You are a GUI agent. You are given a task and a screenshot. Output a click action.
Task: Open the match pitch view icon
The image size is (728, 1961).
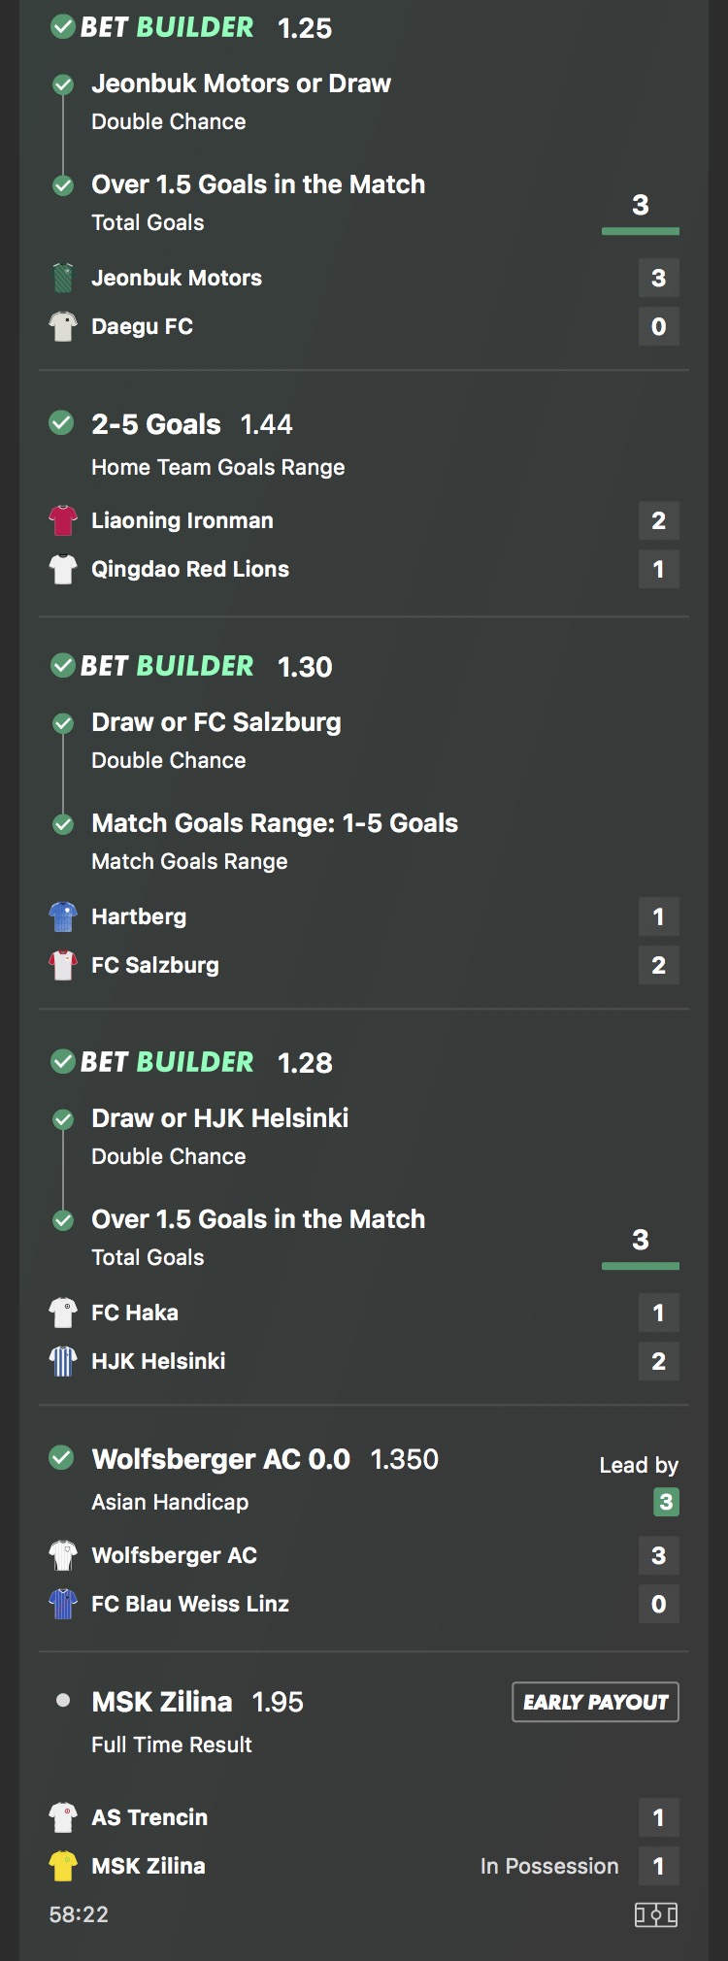pos(655,1914)
